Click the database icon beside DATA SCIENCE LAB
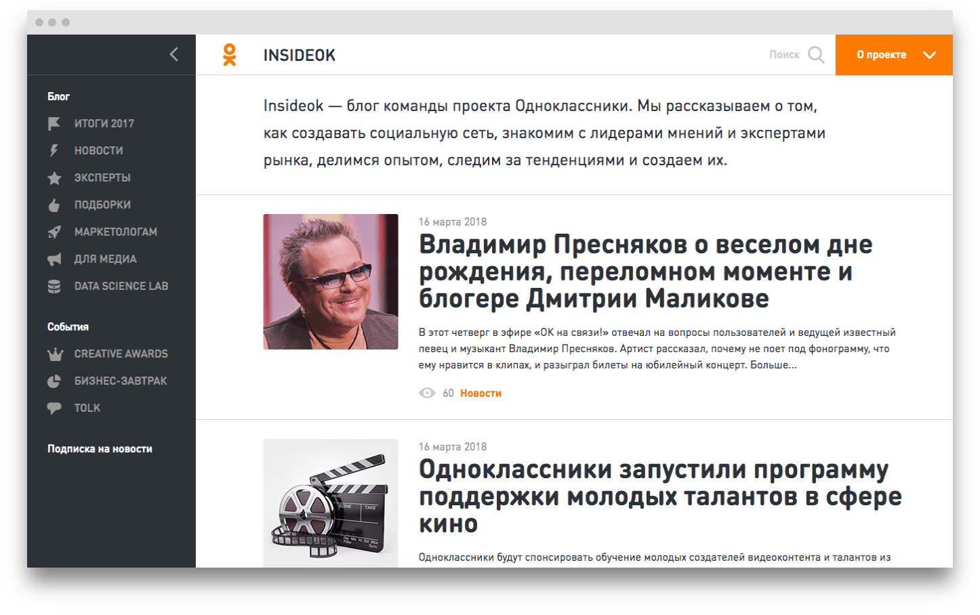 pos(54,286)
